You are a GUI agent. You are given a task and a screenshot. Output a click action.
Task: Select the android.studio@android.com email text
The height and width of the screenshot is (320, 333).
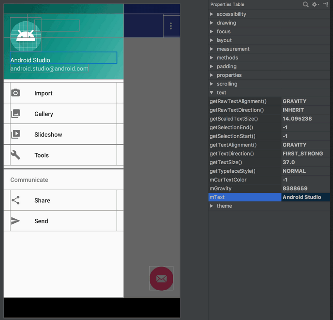[49, 68]
